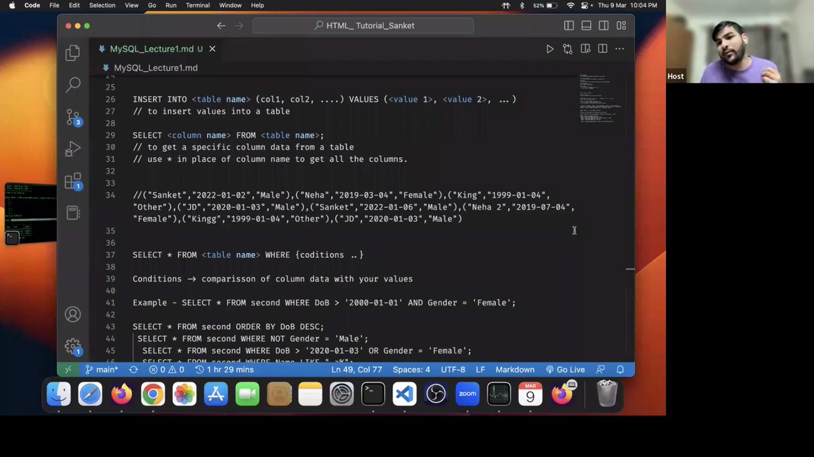
Task: Toggle Go Live server in the status bar
Action: (565, 369)
